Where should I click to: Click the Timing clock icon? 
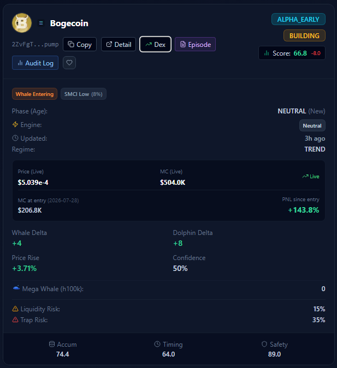[x=157, y=344]
